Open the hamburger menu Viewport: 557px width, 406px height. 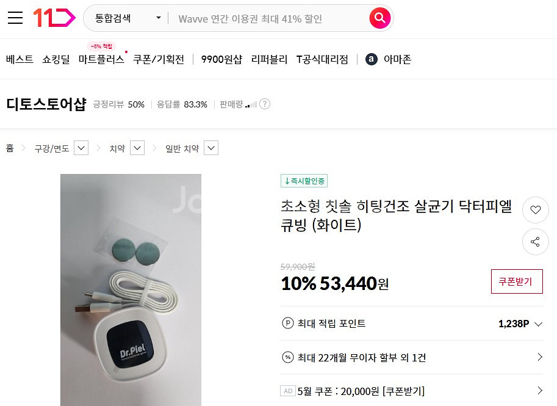[x=15, y=18]
